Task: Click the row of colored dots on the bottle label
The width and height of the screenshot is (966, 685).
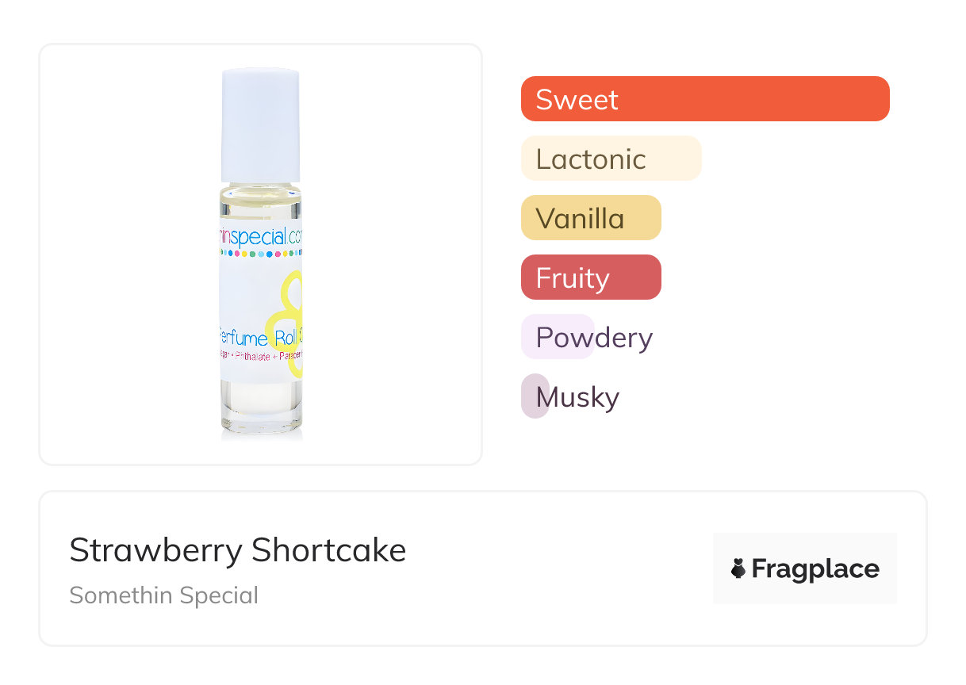Action: tap(260, 254)
